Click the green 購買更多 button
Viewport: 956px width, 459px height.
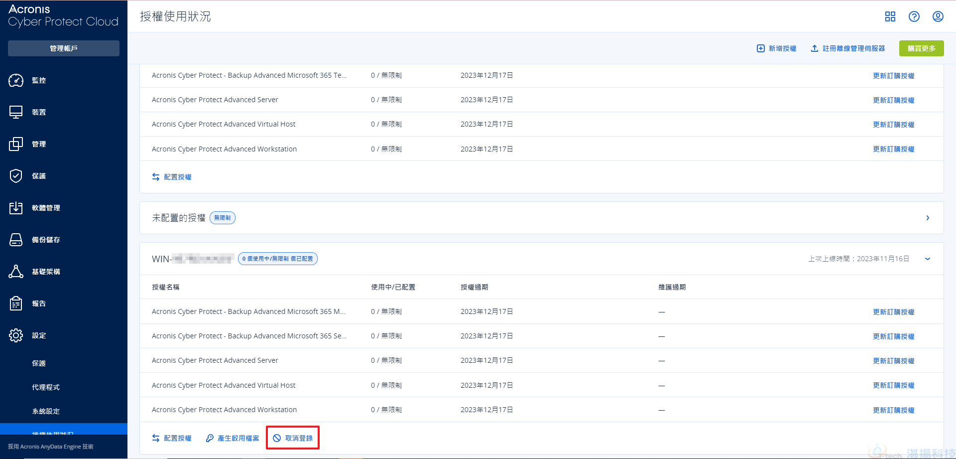922,48
